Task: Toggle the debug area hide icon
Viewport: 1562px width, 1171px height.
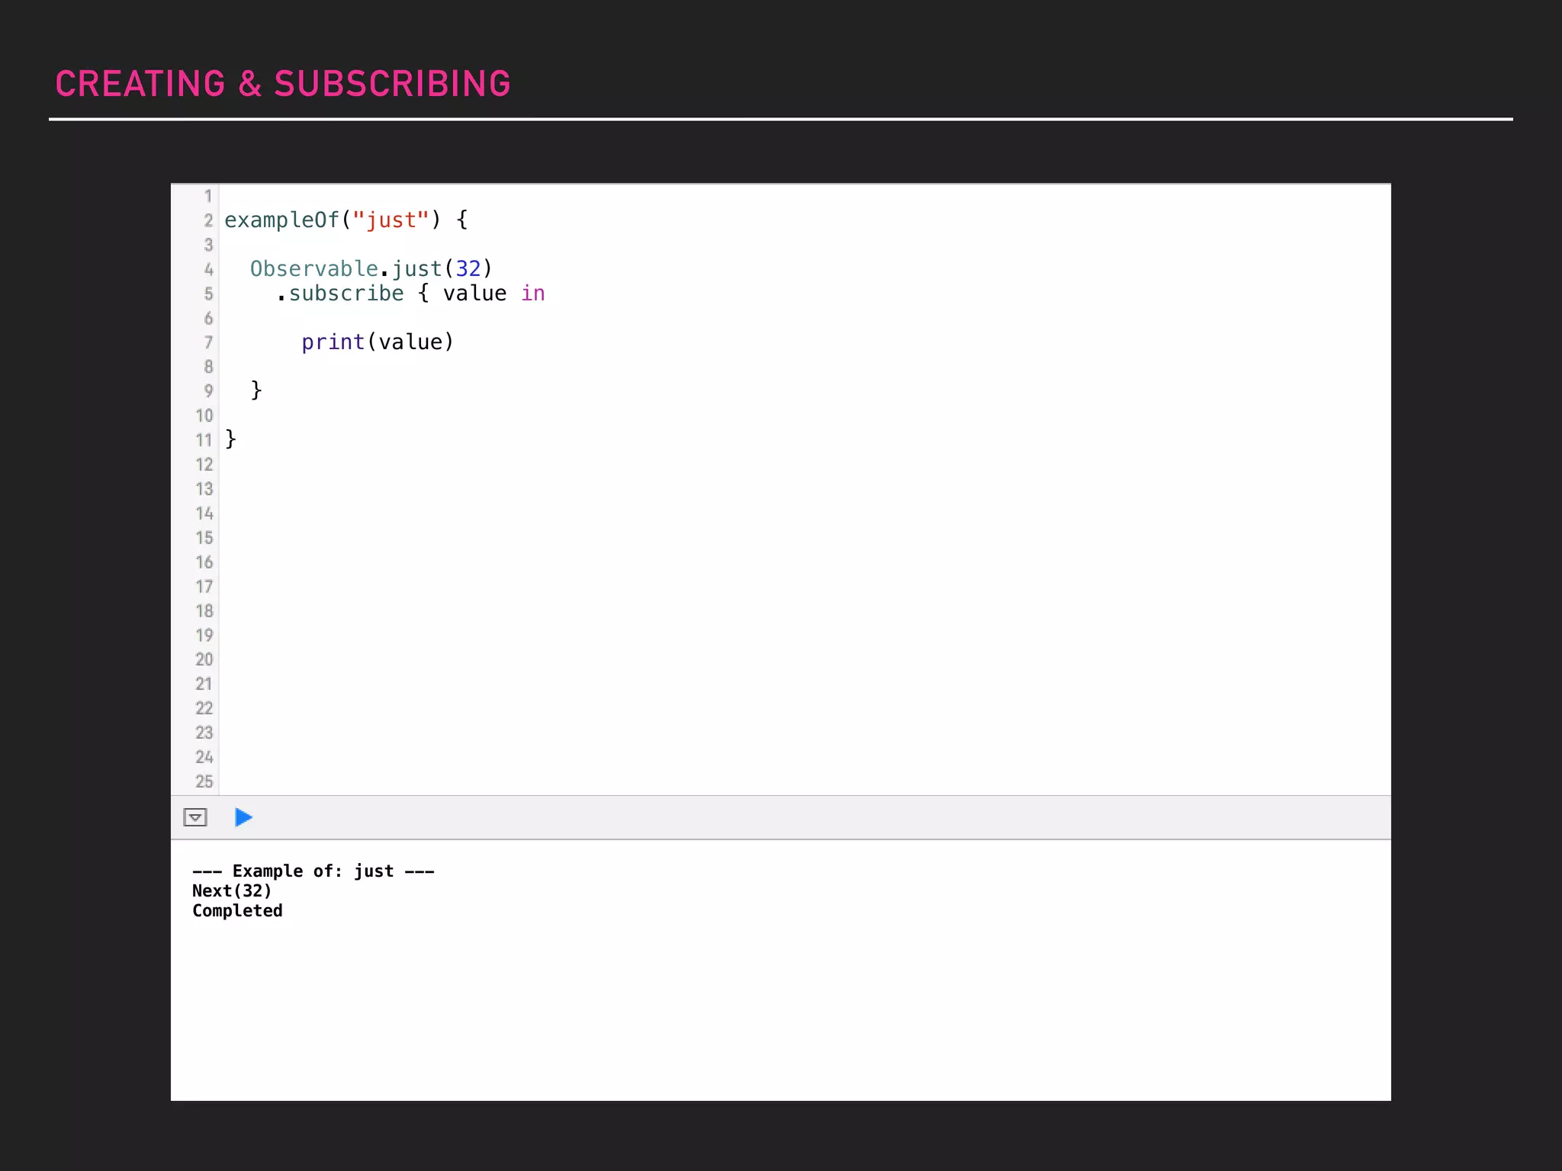Action: tap(195, 817)
